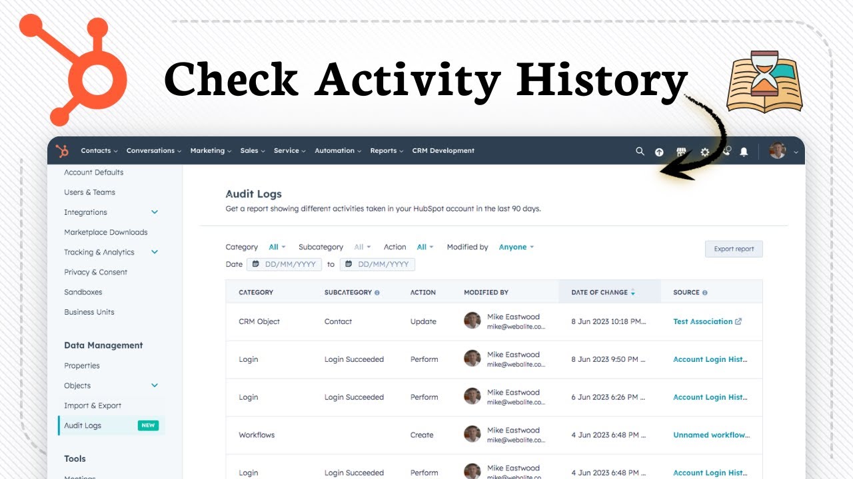Open Users & Teams settings
This screenshot has width=853, height=479.
click(x=89, y=192)
